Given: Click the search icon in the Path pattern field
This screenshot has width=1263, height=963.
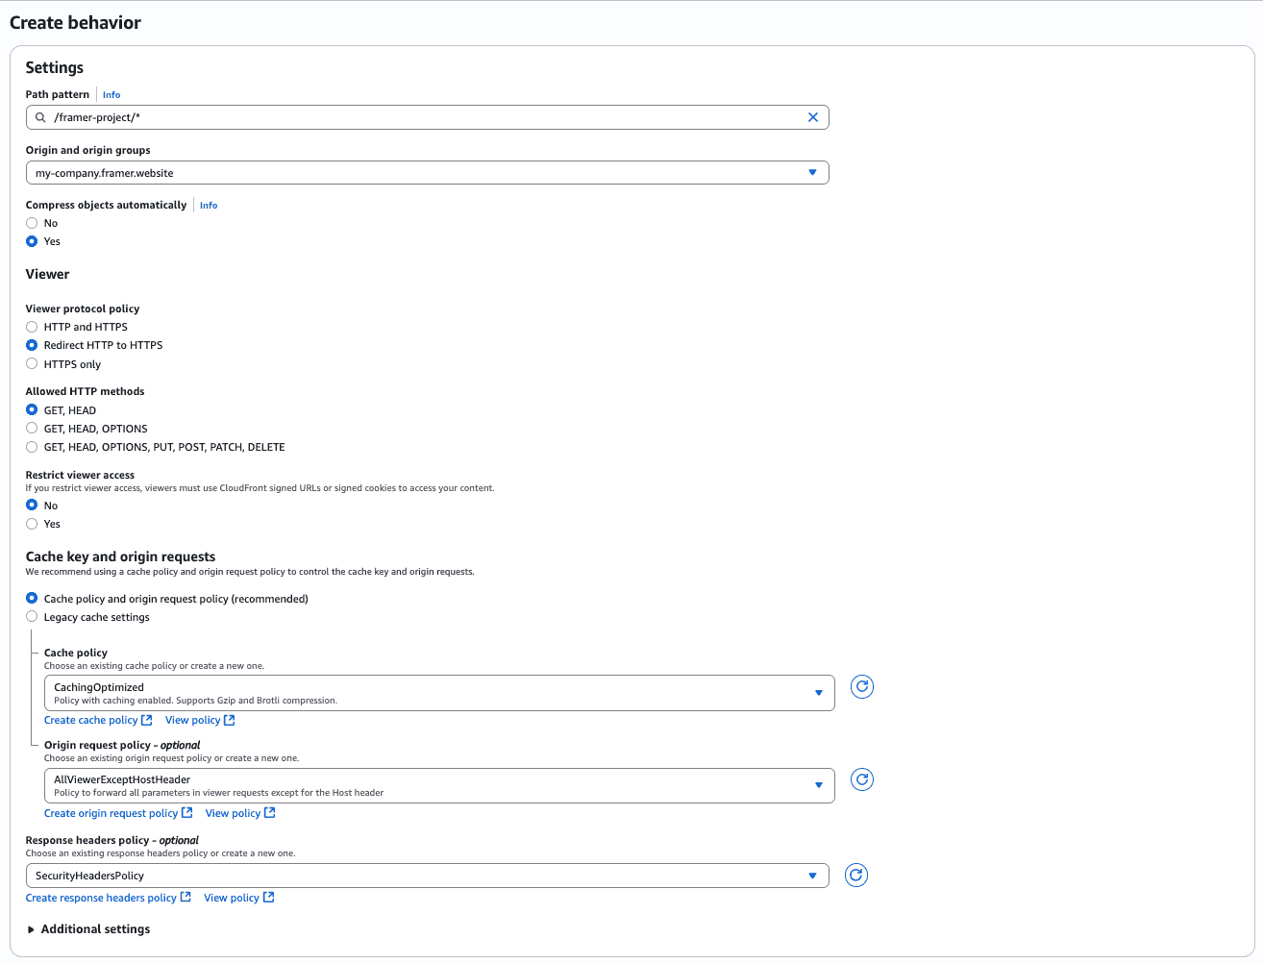Looking at the screenshot, I should coord(40,117).
